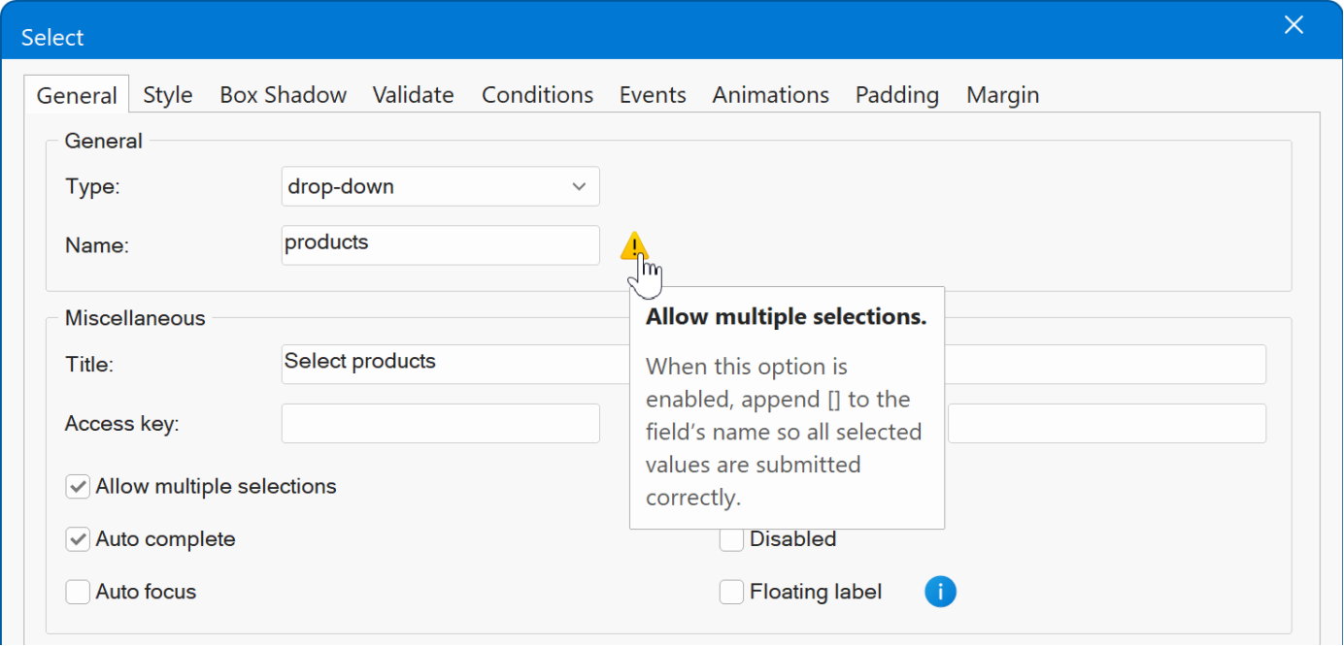Viewport: 1344px width, 646px height.
Task: Switch to the Style tab
Action: pos(167,95)
